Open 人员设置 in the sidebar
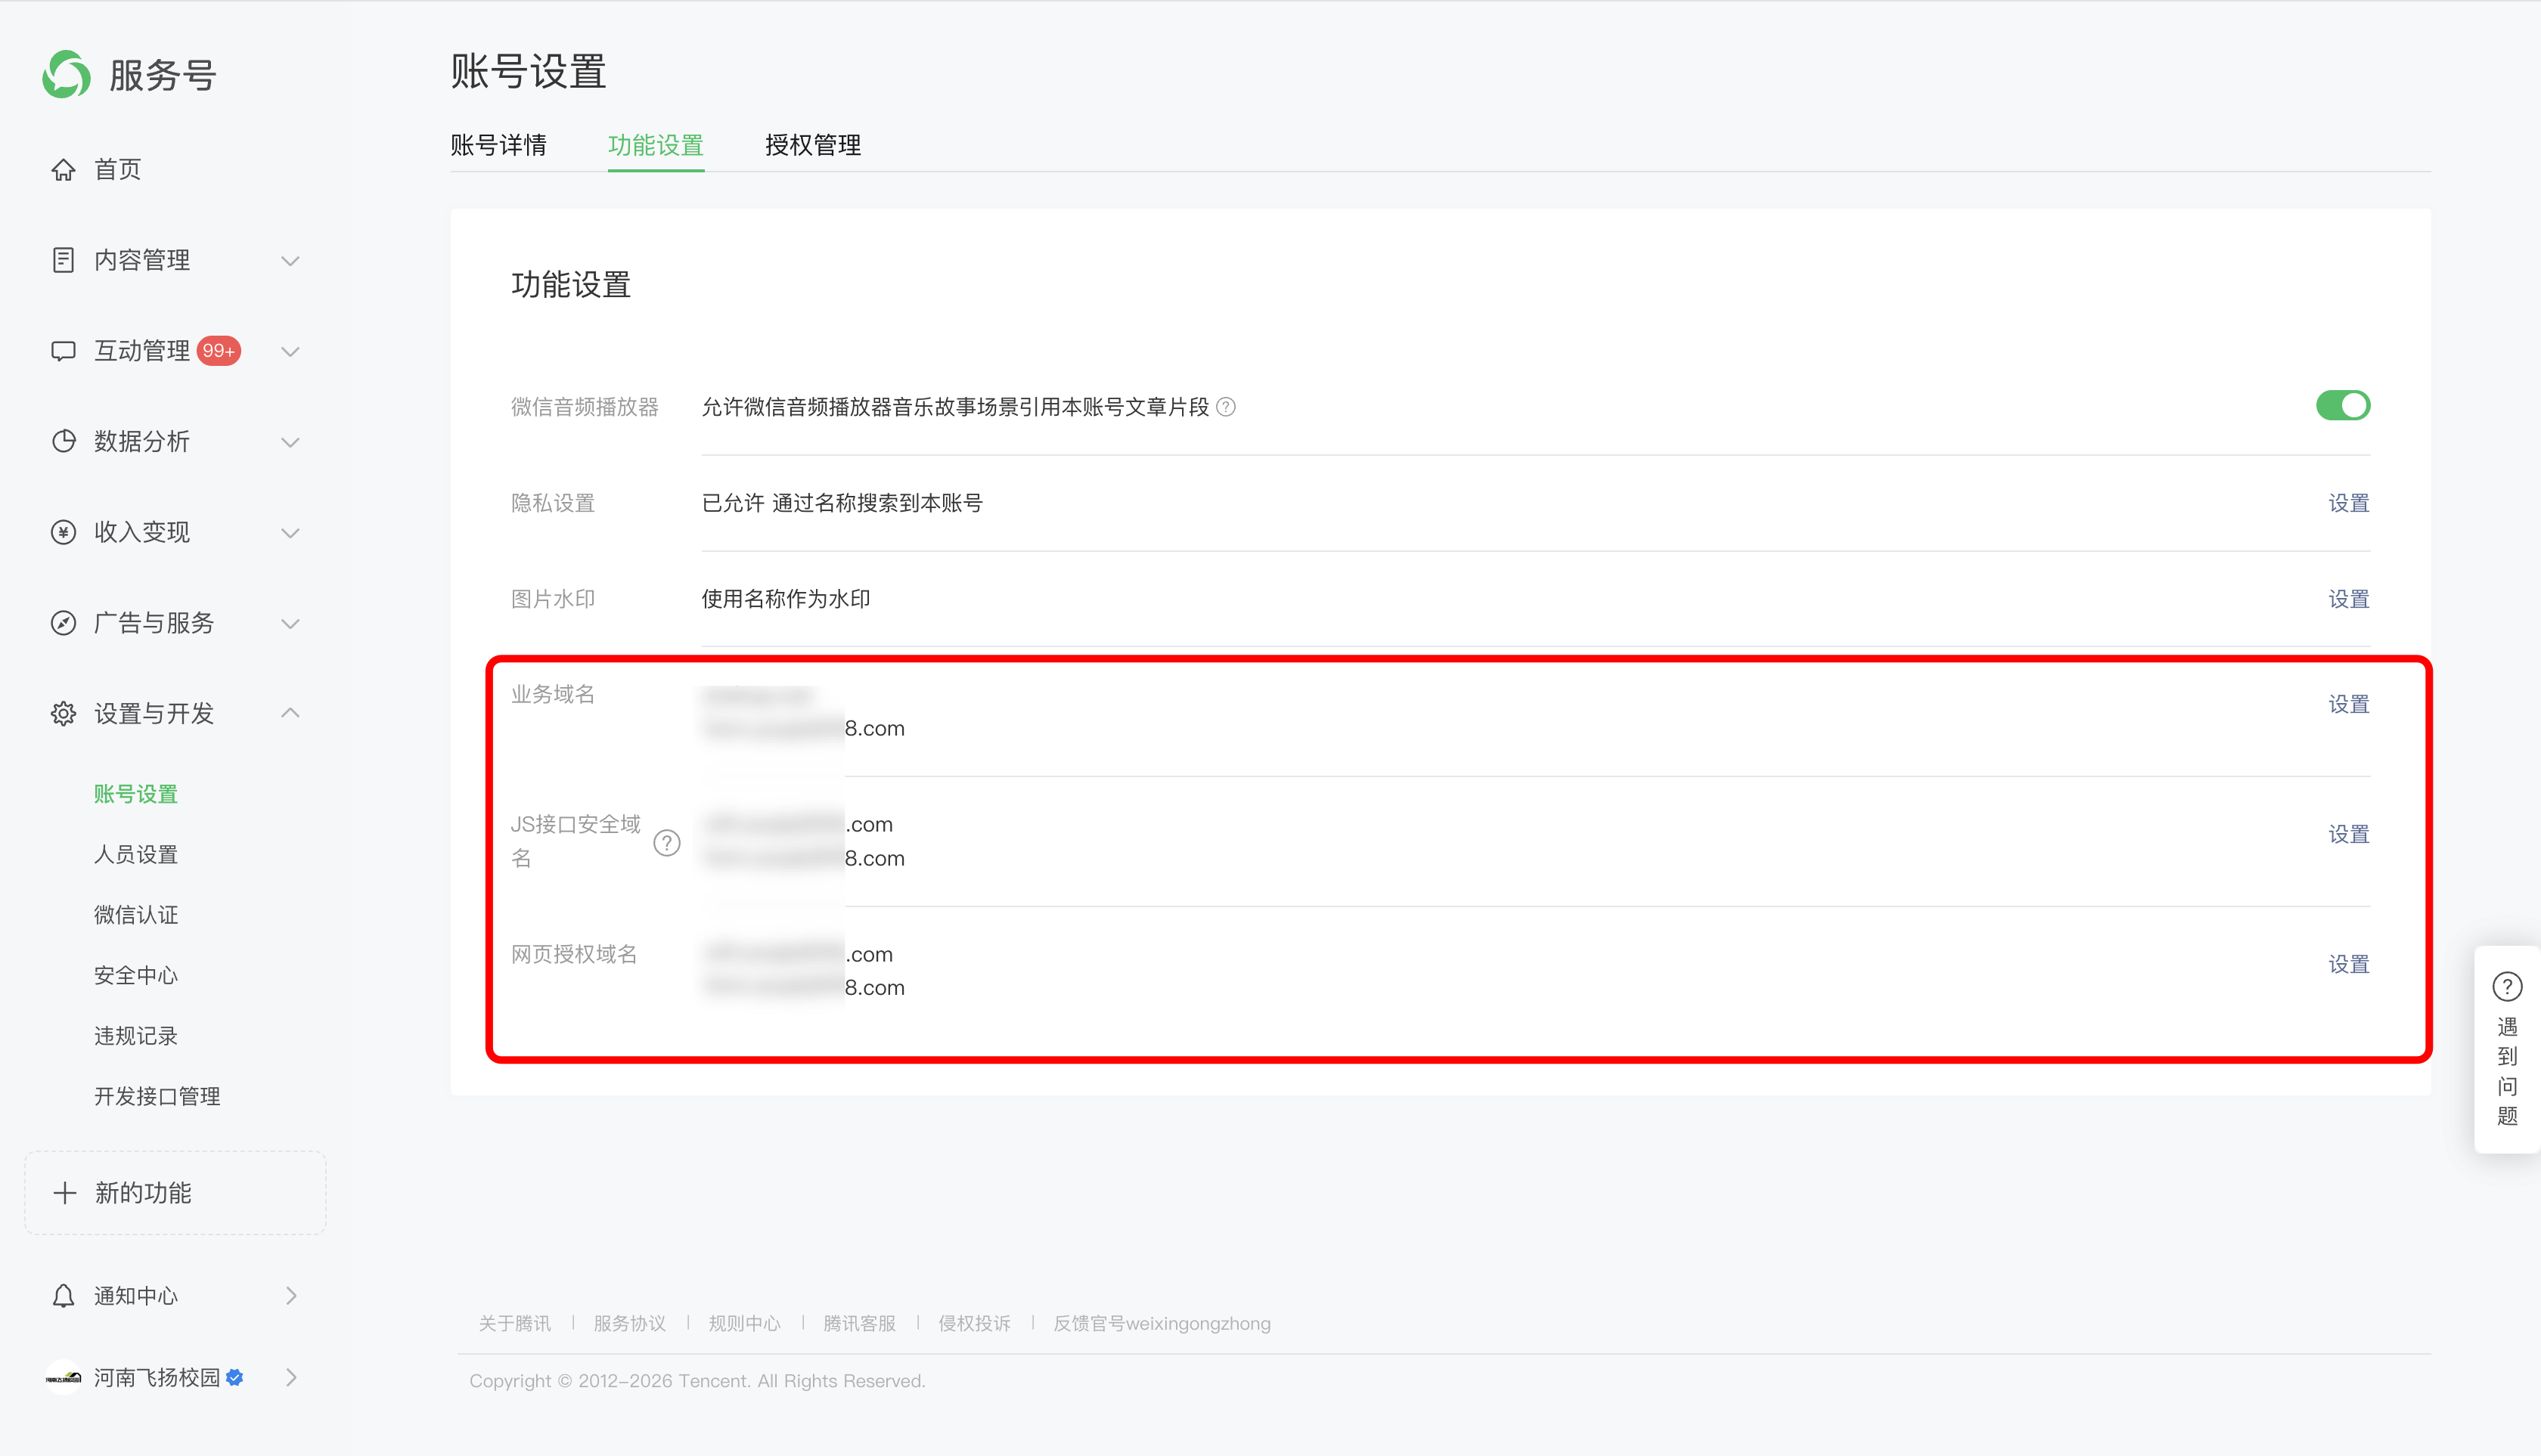 point(136,855)
